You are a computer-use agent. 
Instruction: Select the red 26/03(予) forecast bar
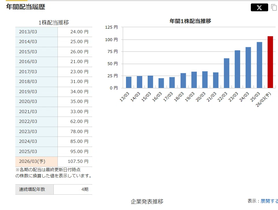click(x=270, y=62)
